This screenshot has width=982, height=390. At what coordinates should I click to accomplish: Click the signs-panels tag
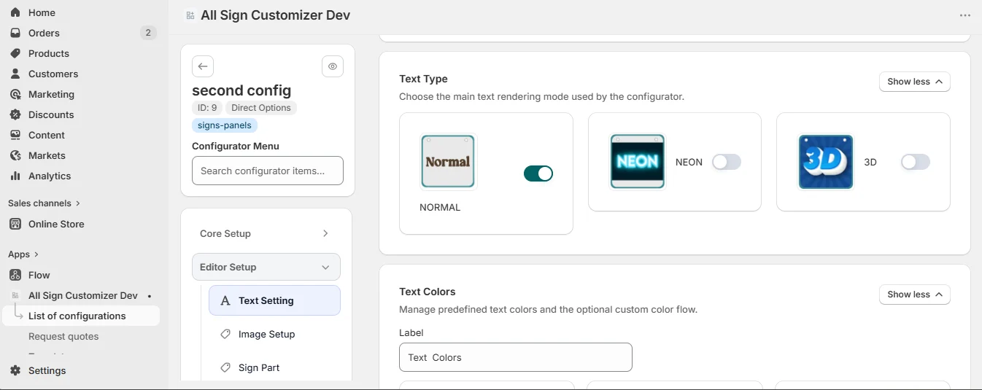tap(225, 125)
